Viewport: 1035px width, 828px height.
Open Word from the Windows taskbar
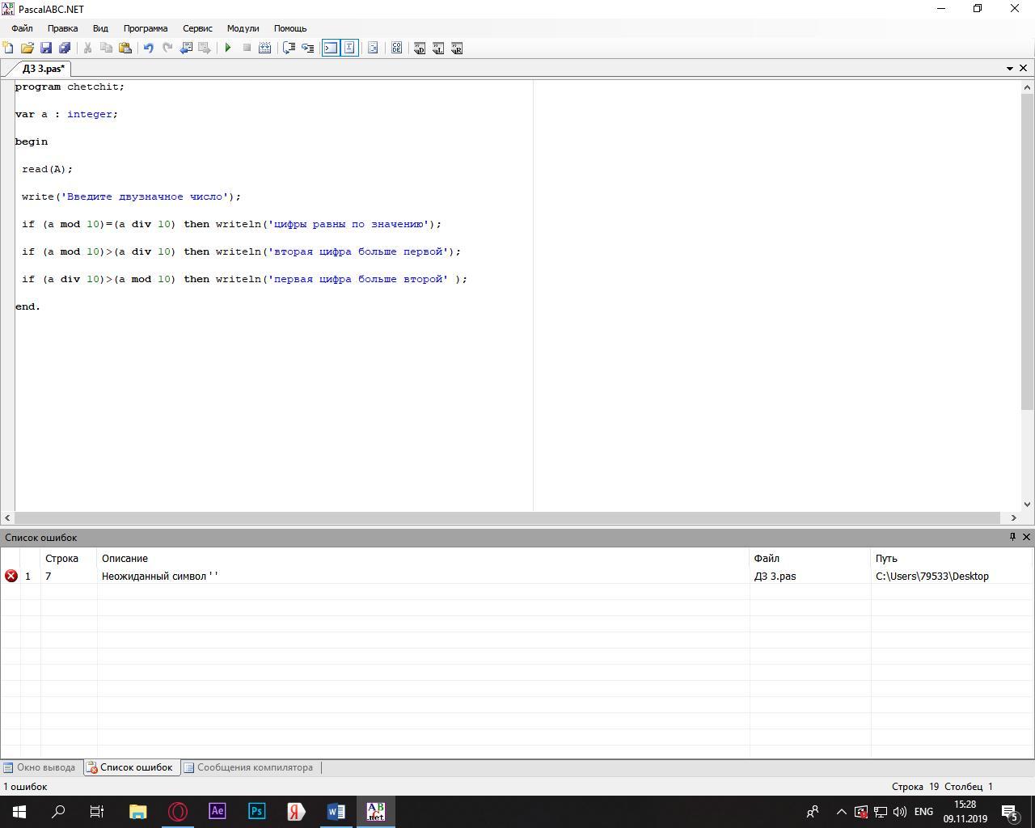click(x=336, y=811)
